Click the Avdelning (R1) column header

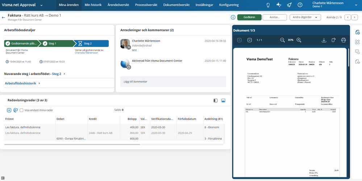click(x=213, y=119)
